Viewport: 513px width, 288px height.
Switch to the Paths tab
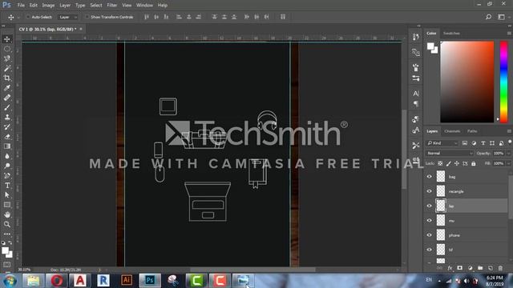pos(472,131)
